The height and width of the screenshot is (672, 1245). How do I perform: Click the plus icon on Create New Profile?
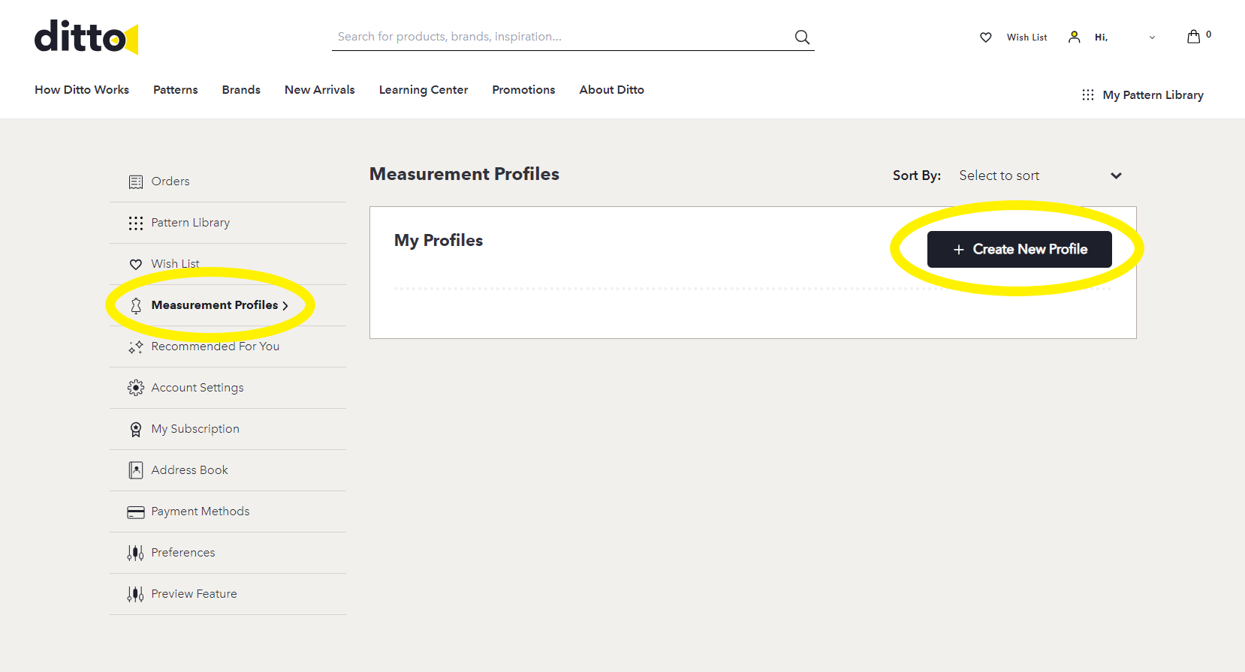[x=959, y=250]
